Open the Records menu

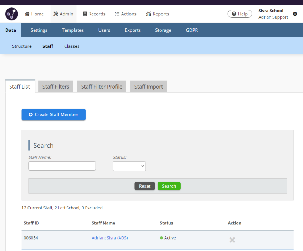click(x=94, y=14)
